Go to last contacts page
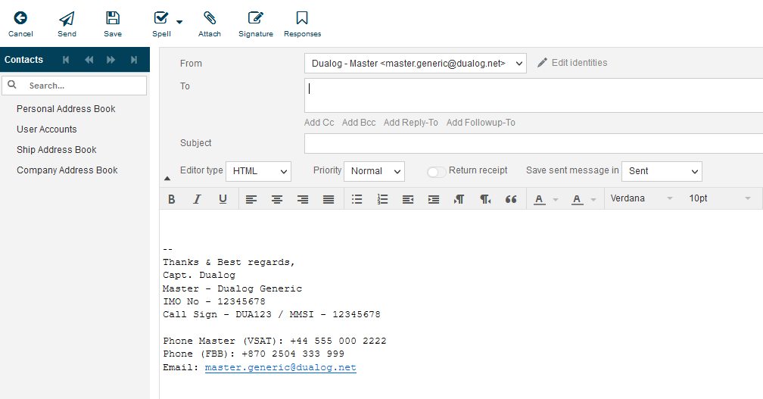Image resolution: width=763 pixels, height=399 pixels. (x=134, y=60)
